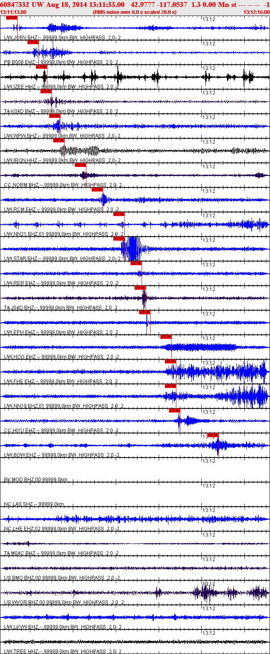This screenshot has height=654, width=270.
Task: Click the red pick flag on UW.STAR trace
Action: coord(119,239)
